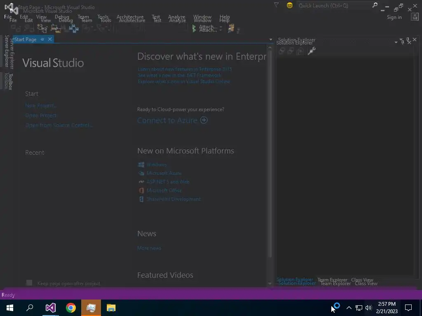This screenshot has height=316, width=422.
Task: Click the Start Page vertical scrollbar thumb
Action: (270, 155)
